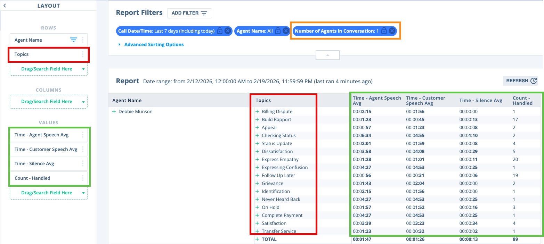The height and width of the screenshot is (244, 544).
Task: Click the TOTAL handled count 89
Action: [x=515, y=239]
